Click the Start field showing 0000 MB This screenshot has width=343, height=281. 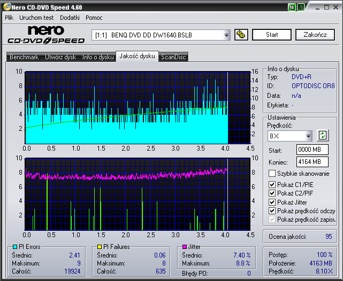[x=312, y=150]
